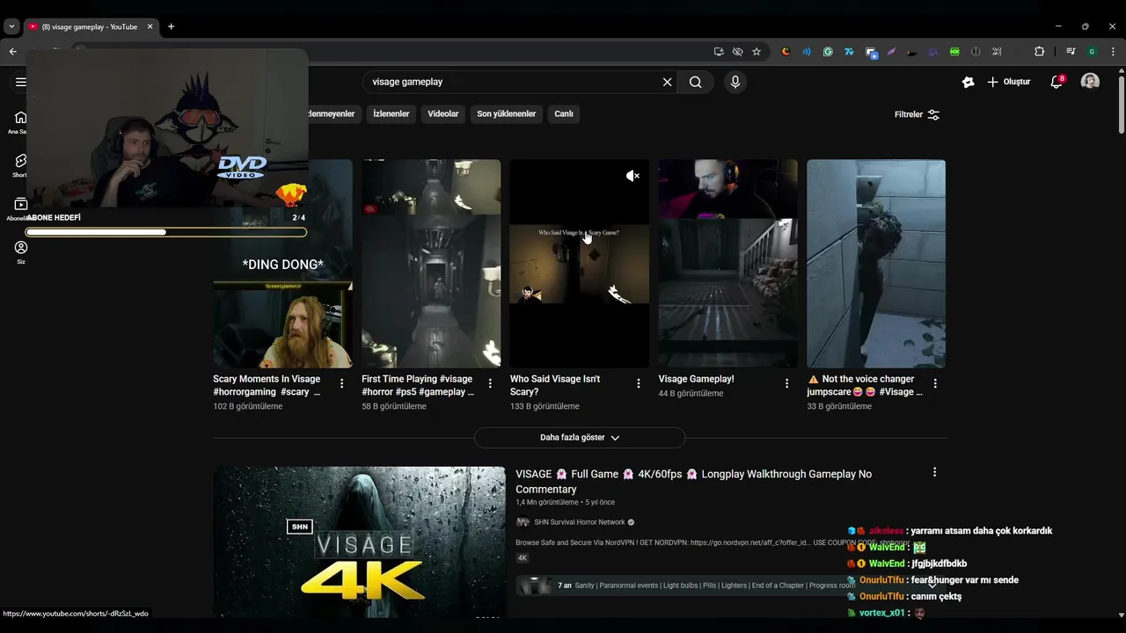The width and height of the screenshot is (1126, 633).
Task: Open the Chrome three-dot menu
Action: pyautogui.click(x=1113, y=52)
